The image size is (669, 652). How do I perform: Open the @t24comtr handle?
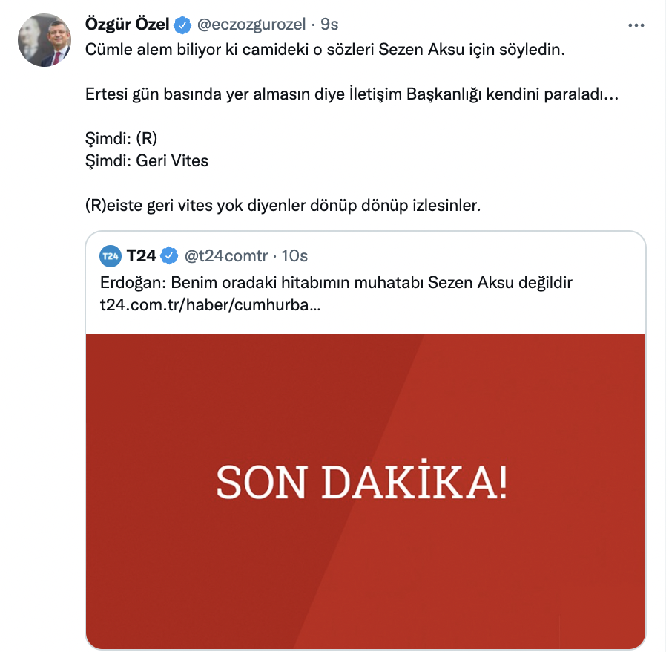(x=225, y=256)
